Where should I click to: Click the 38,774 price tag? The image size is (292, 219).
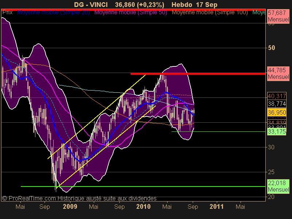(x=277, y=104)
